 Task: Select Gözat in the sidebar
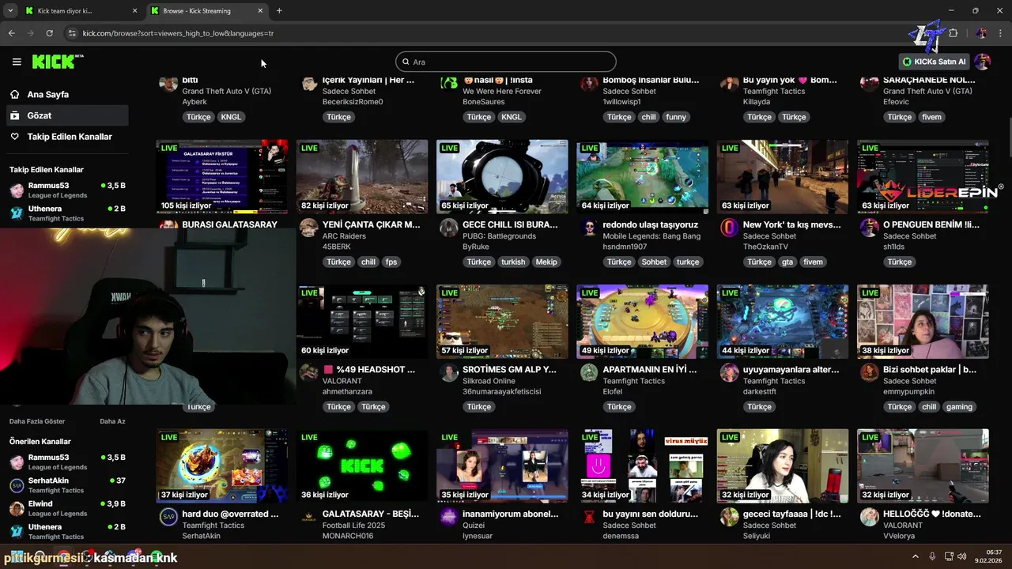[x=66, y=115]
